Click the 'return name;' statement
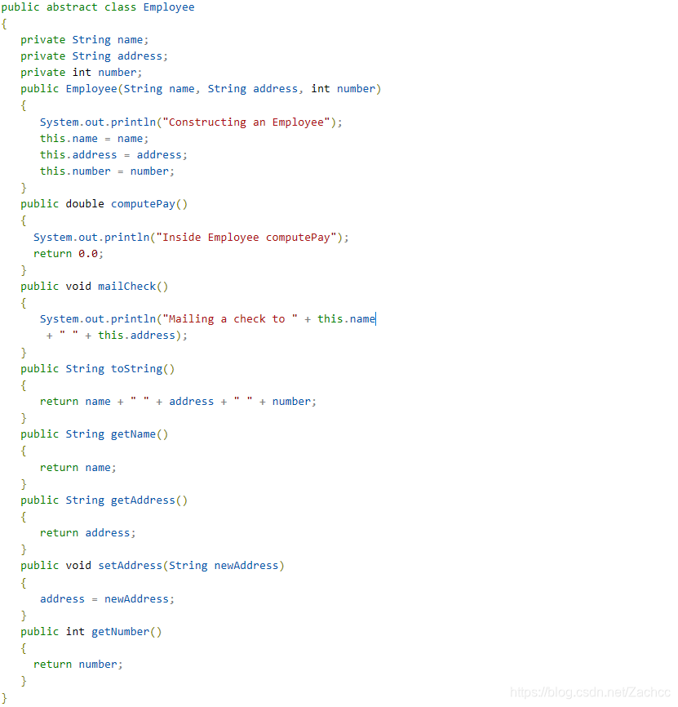The image size is (678, 707). click(x=78, y=468)
